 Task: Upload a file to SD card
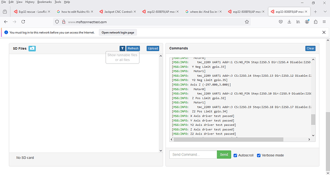pos(153,49)
